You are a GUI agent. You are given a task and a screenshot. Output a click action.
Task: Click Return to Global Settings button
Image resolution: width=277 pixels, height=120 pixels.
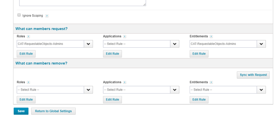pos(53,111)
